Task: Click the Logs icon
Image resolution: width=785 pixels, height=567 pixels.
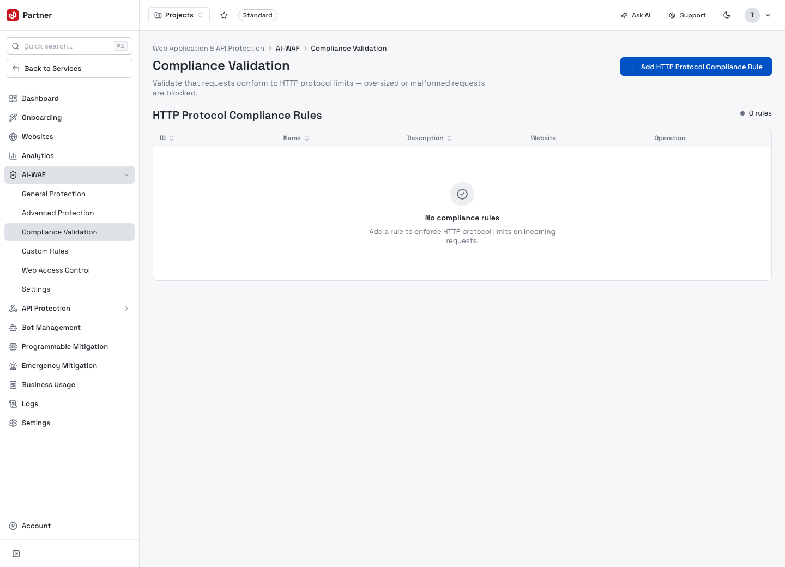Action: tap(13, 404)
